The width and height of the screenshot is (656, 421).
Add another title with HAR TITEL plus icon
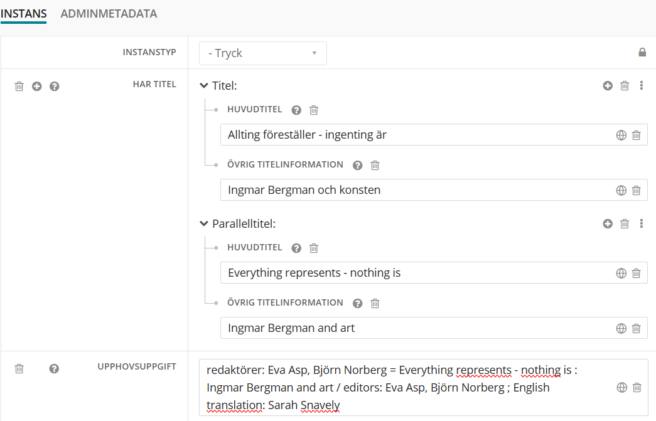(x=37, y=87)
